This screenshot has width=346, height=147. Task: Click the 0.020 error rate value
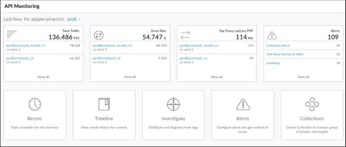pos(162,58)
